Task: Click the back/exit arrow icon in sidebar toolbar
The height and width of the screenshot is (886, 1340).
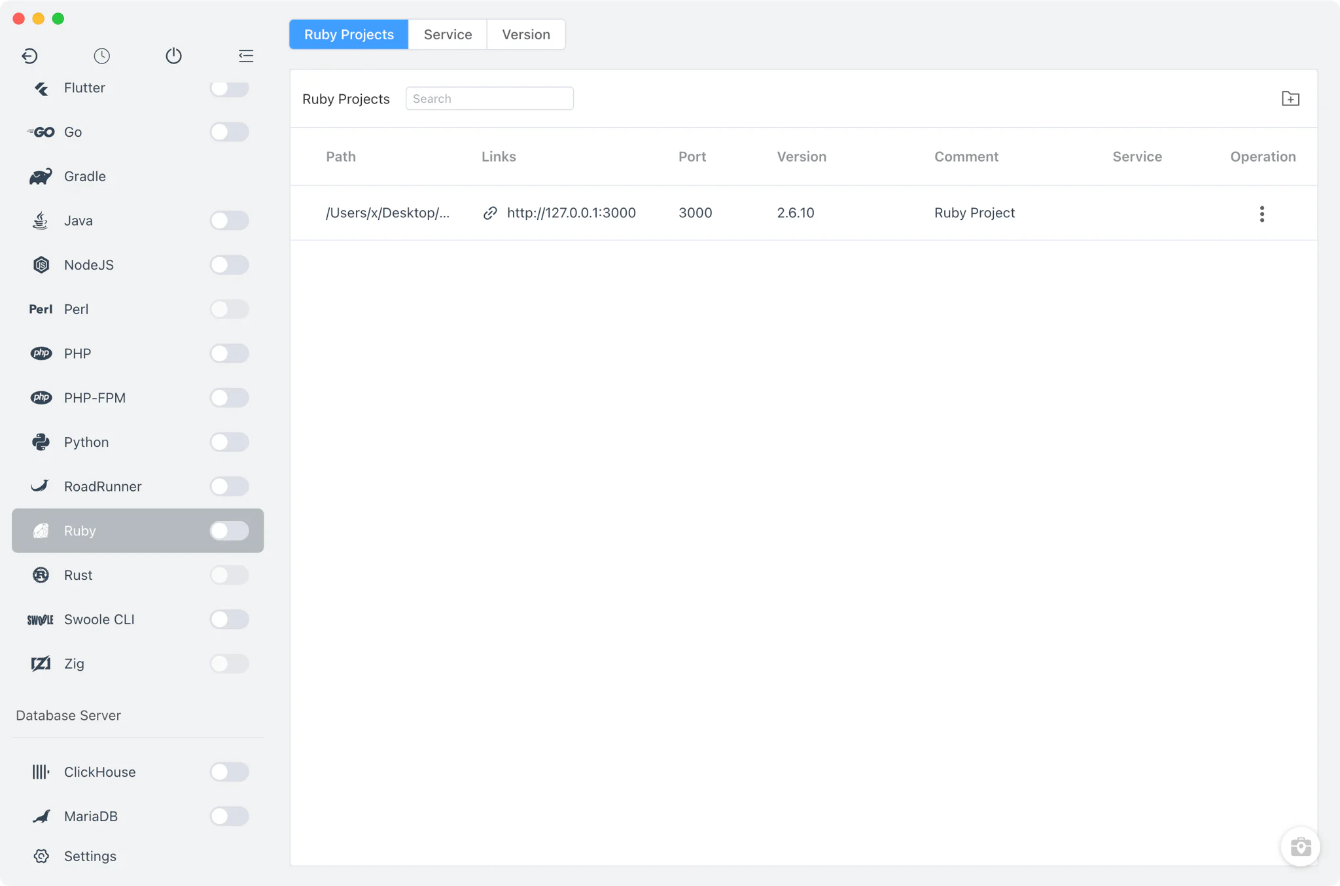Action: [29, 56]
